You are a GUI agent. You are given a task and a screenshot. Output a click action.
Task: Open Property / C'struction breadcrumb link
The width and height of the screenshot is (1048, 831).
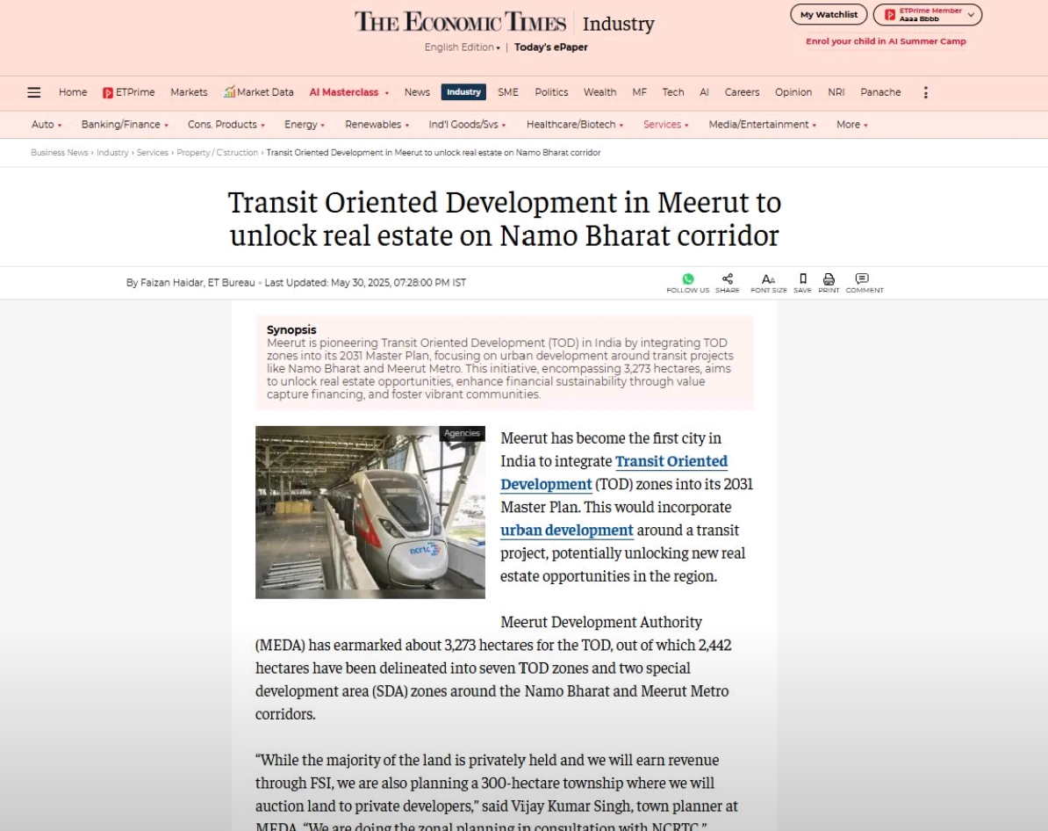(217, 153)
